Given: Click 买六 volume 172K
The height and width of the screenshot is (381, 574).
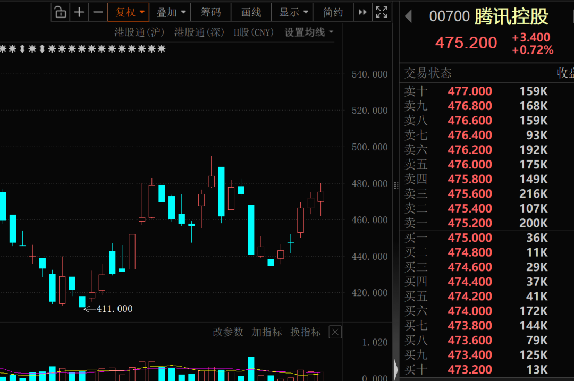Looking at the screenshot, I should point(534,311).
